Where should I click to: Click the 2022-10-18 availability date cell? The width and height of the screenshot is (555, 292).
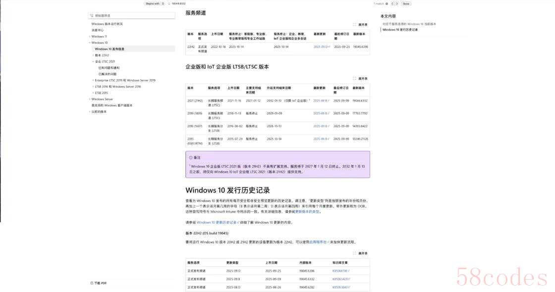(218, 47)
